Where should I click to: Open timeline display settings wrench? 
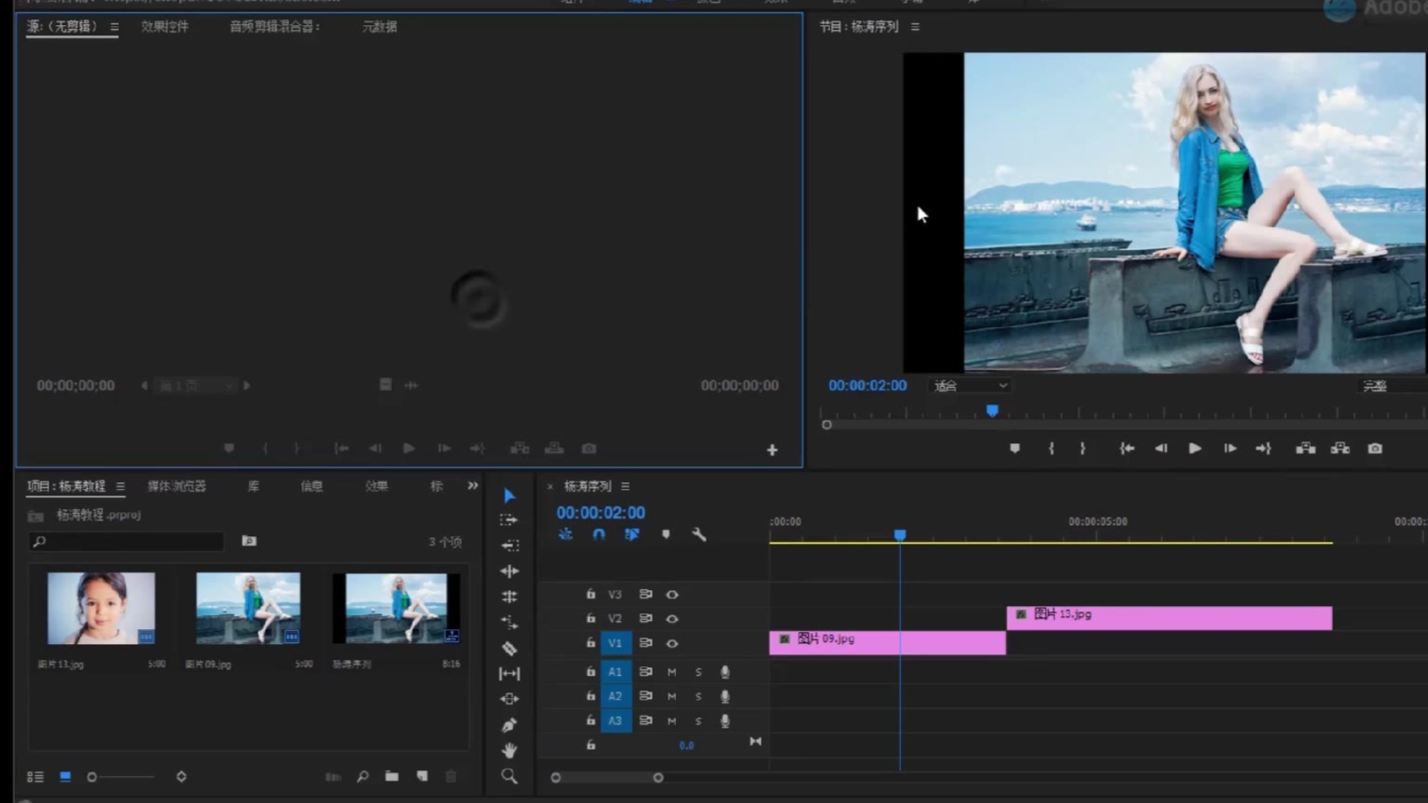[699, 534]
